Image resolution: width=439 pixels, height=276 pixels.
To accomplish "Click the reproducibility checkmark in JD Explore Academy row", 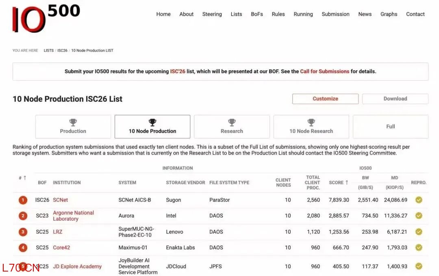I will coord(419,266).
